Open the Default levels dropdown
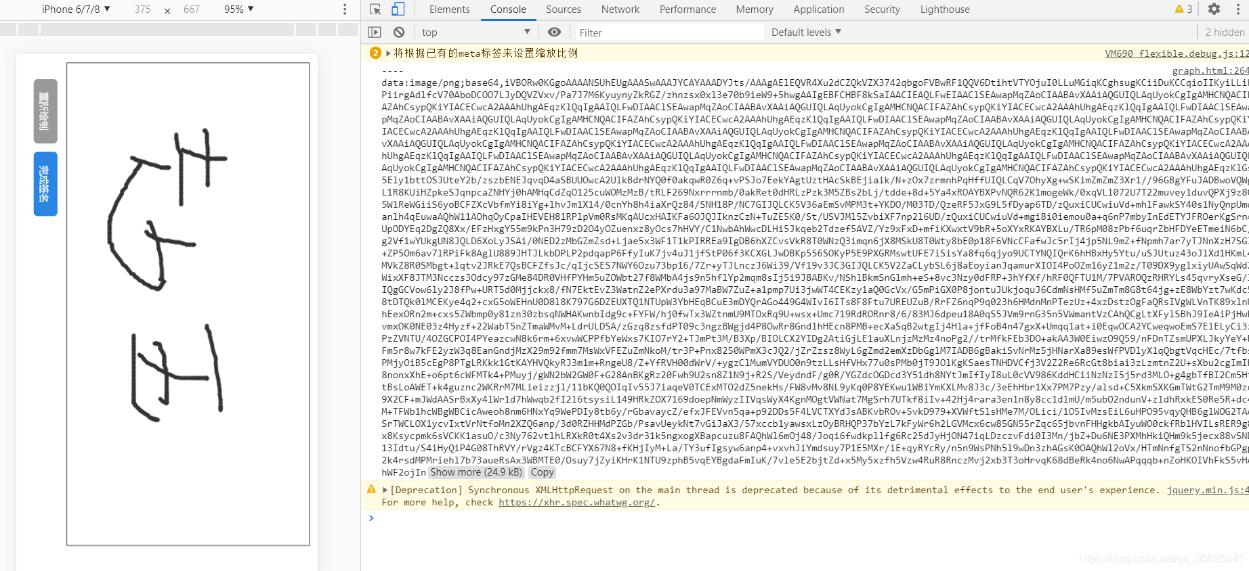 coord(806,32)
